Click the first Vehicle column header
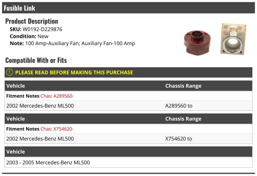257x176 pixels. (15, 86)
